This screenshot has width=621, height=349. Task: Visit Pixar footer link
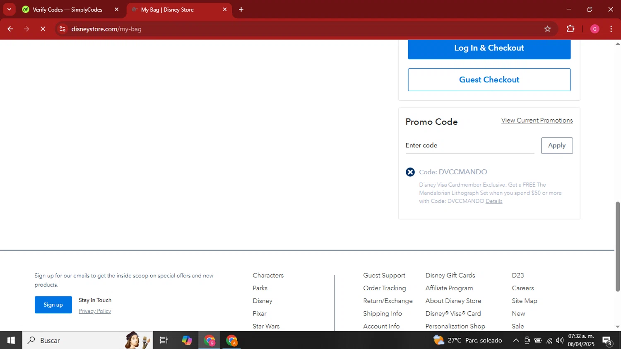[260, 314]
